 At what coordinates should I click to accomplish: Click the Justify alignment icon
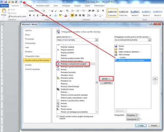(x=83, y=15)
